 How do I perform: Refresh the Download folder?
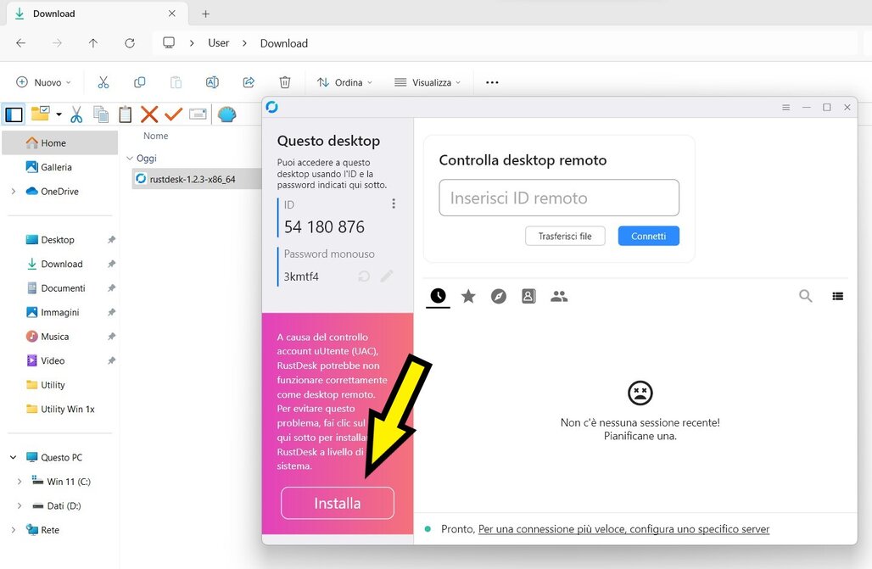point(130,43)
